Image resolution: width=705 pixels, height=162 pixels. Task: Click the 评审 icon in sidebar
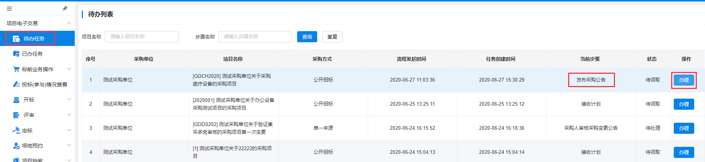point(16,115)
